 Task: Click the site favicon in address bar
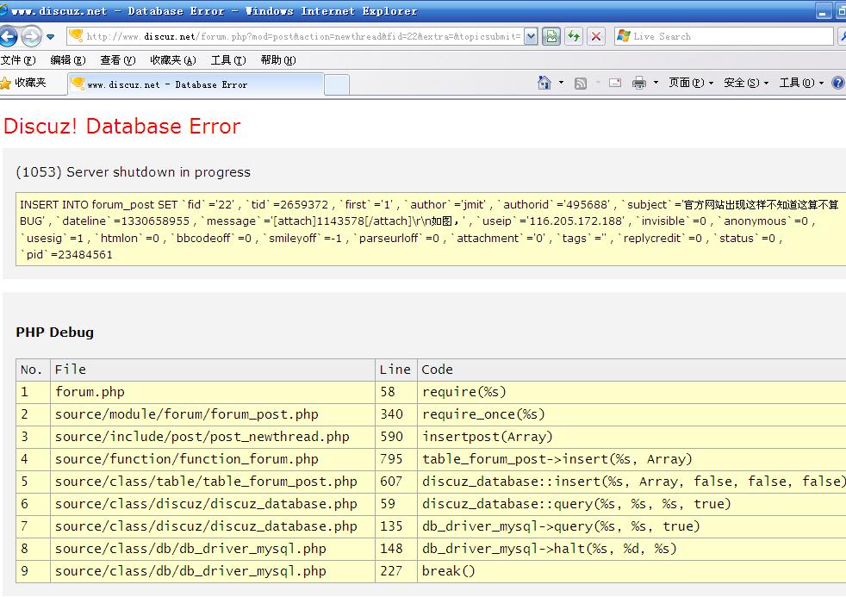tap(76, 35)
